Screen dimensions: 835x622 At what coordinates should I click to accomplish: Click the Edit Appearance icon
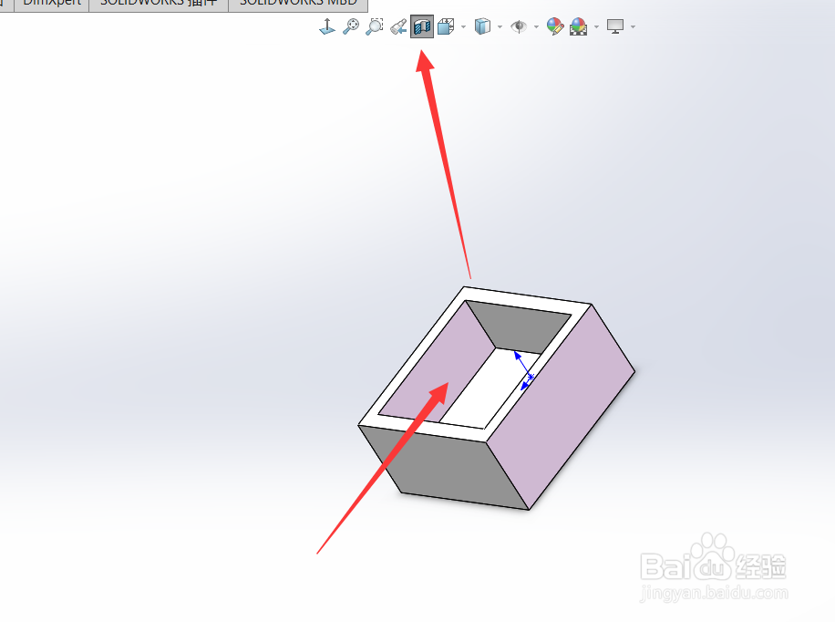(555, 26)
